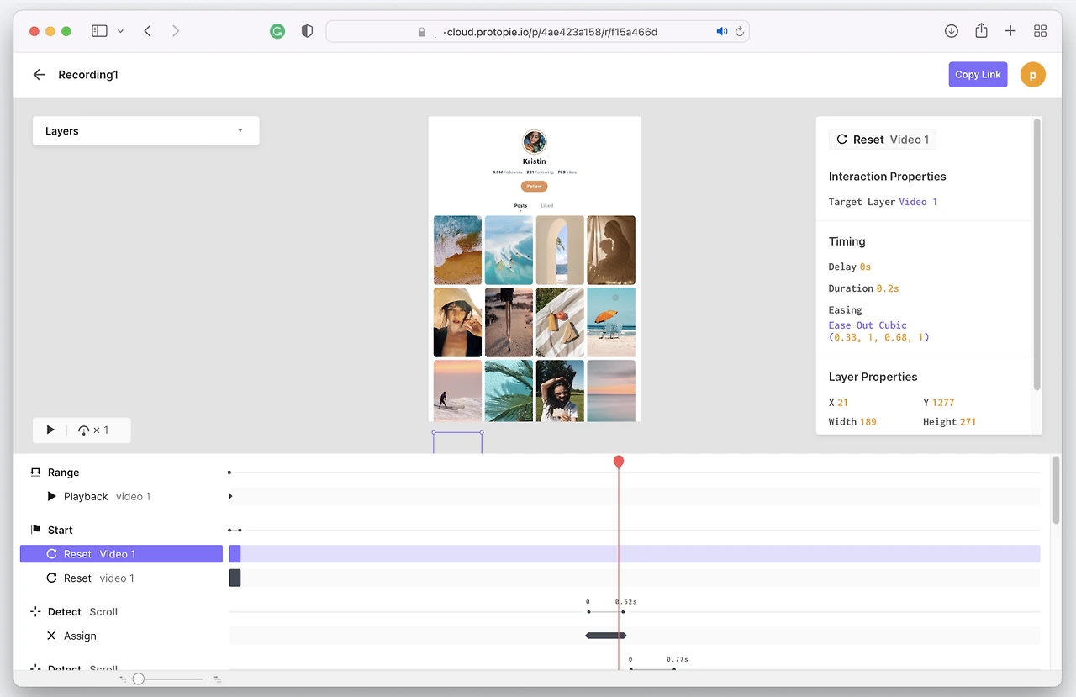
Task: Open the sepia silhouette photo
Action: coord(611,250)
